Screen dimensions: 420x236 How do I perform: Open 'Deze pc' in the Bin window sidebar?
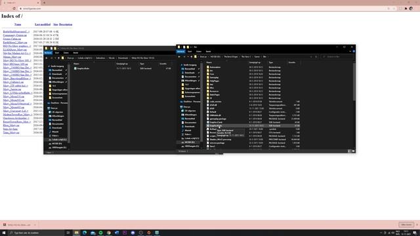187,107
